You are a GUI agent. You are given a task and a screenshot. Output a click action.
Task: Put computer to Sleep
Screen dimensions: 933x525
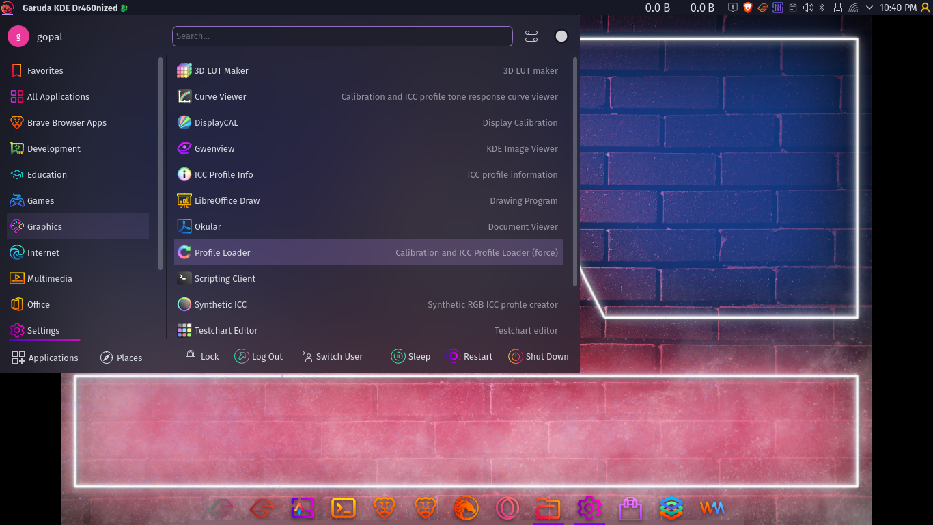pyautogui.click(x=410, y=356)
